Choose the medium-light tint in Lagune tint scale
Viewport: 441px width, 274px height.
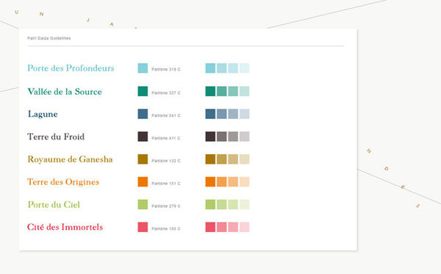[x=233, y=114]
